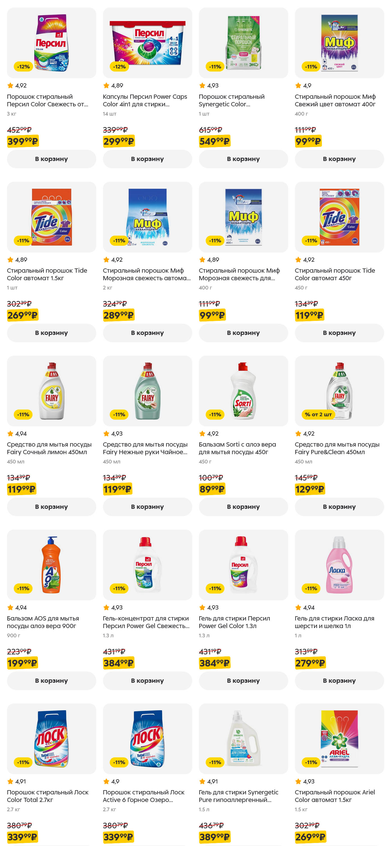Open Миф Морозная свежесть 2 кг title link

pyautogui.click(x=146, y=274)
